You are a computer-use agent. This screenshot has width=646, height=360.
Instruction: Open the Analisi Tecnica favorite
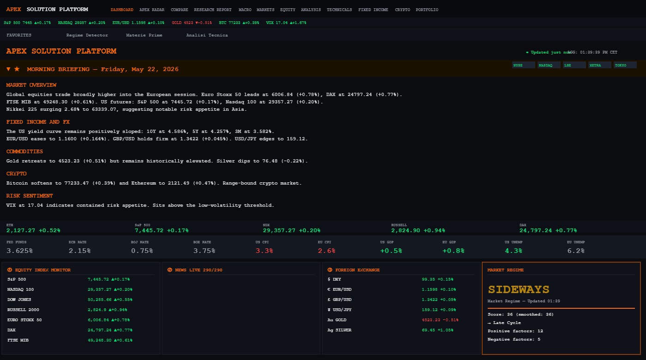pos(207,35)
